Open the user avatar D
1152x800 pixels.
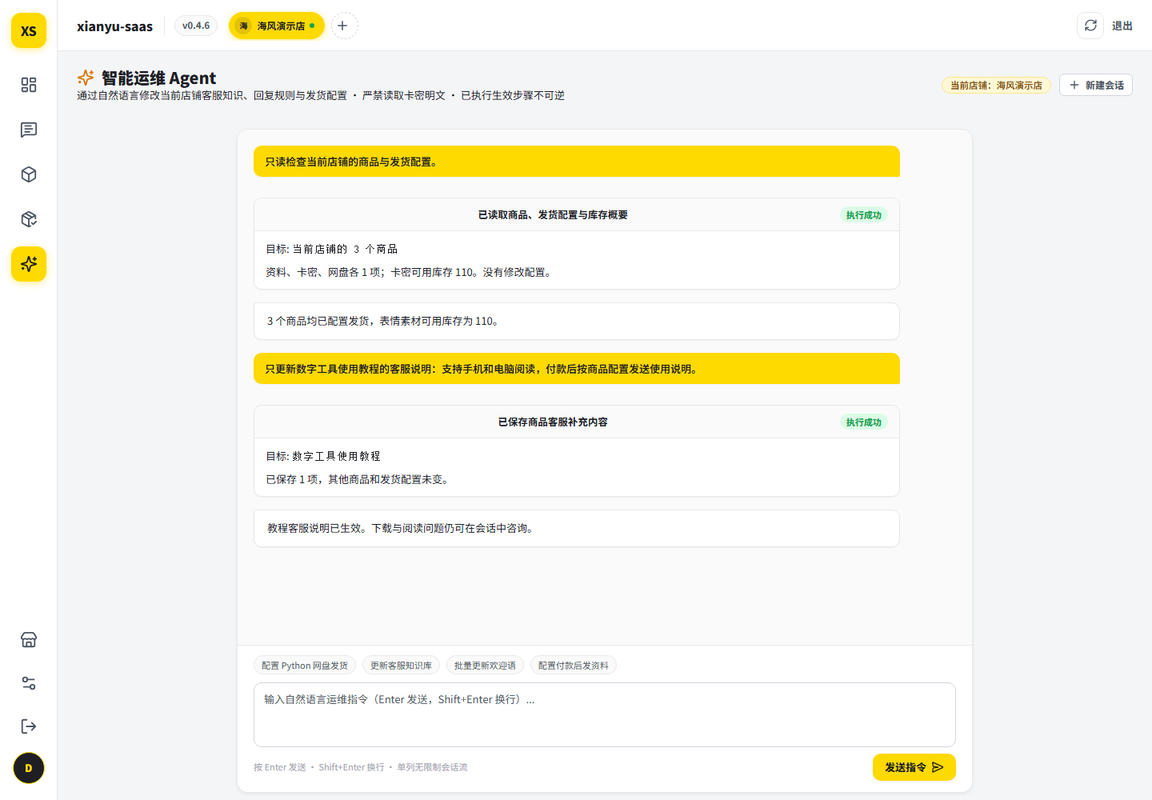point(29,769)
